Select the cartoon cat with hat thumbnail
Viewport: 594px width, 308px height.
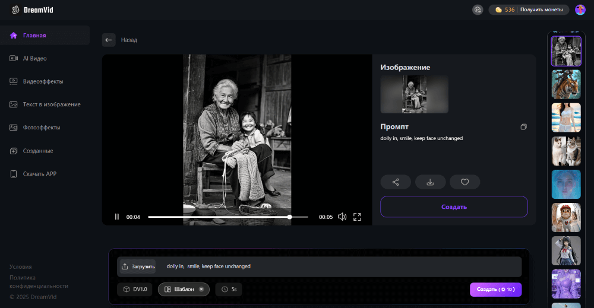tap(566, 218)
